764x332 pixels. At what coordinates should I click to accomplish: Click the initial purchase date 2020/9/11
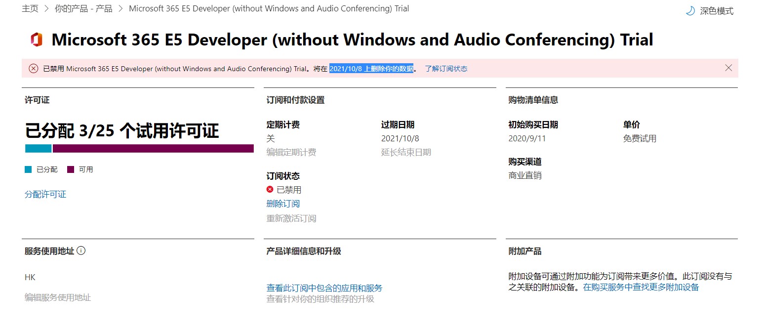(x=527, y=138)
